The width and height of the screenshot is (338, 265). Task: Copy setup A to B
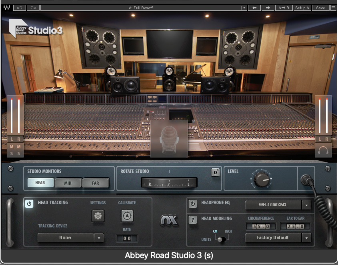coord(284,8)
